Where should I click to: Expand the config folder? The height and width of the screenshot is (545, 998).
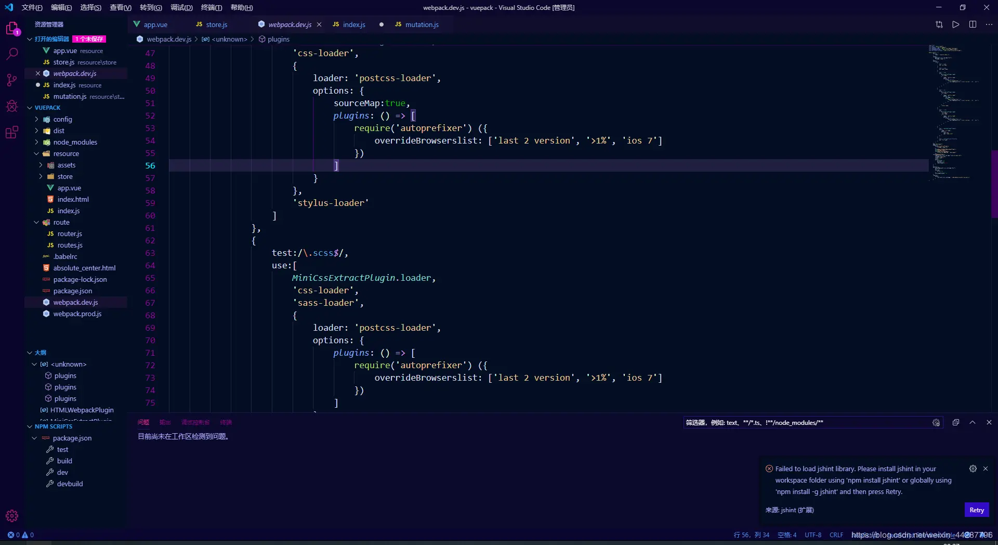point(36,119)
